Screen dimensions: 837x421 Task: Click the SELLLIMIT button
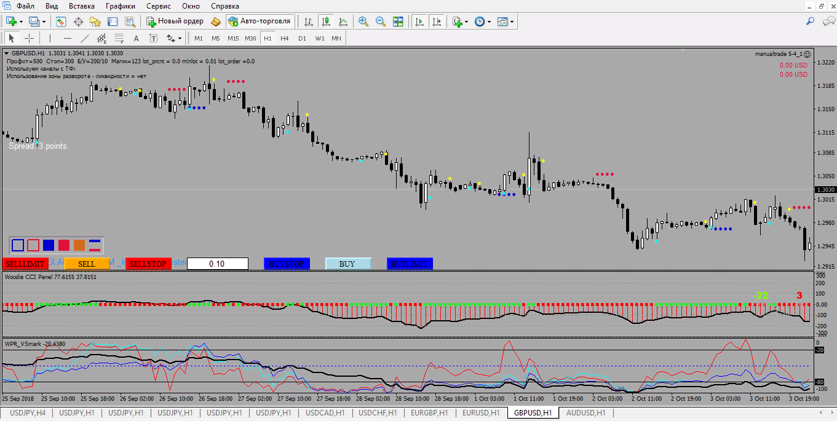[25, 264]
